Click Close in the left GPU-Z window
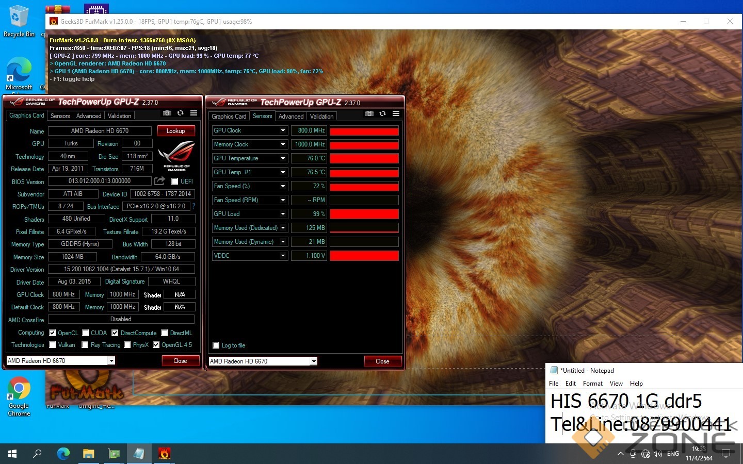Viewport: 743px width, 464px height. [x=180, y=361]
